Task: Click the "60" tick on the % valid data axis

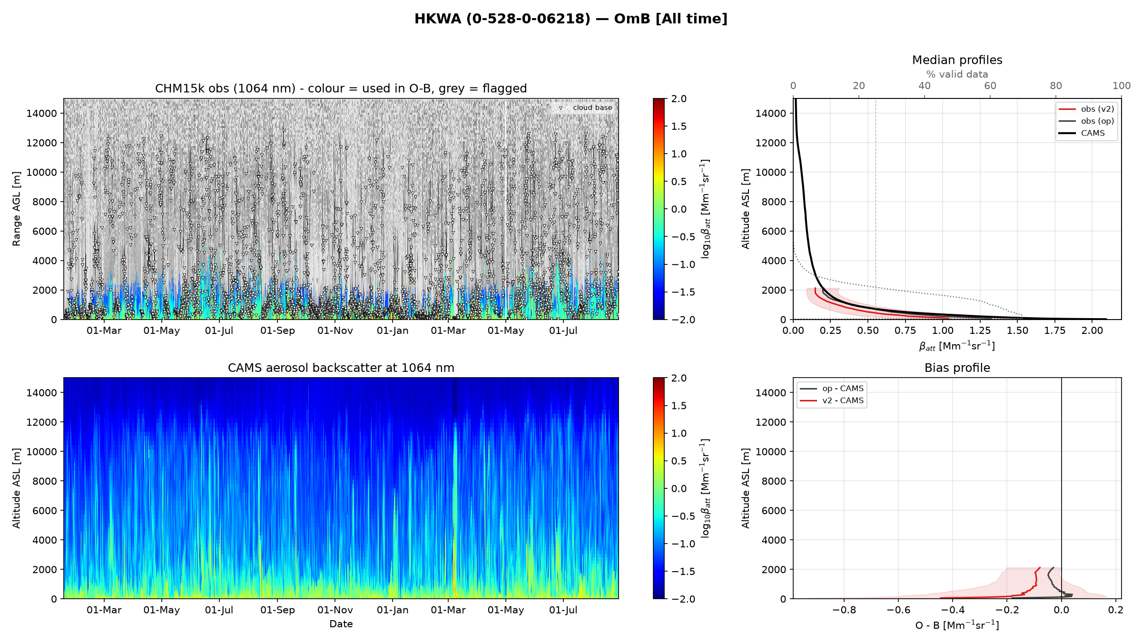Action: 990,86
